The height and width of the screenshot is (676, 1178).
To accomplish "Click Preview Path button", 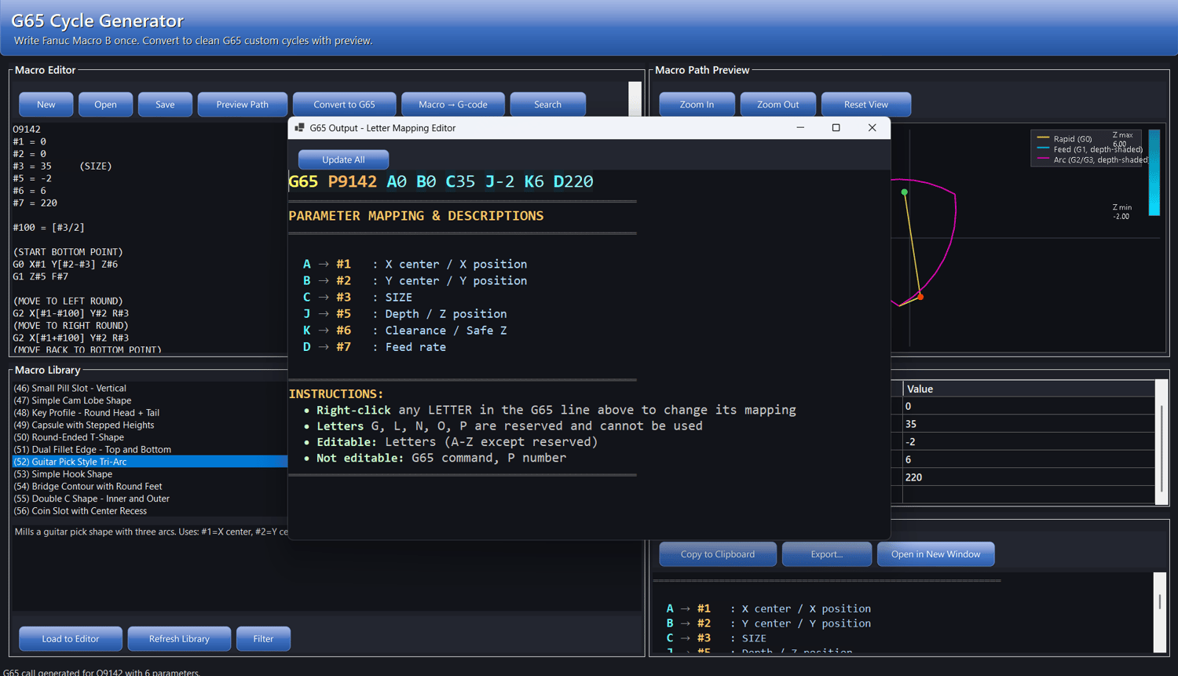I will tap(242, 104).
